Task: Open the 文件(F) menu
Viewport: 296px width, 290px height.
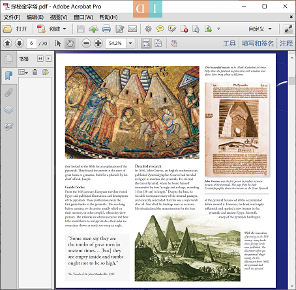Action: point(12,17)
